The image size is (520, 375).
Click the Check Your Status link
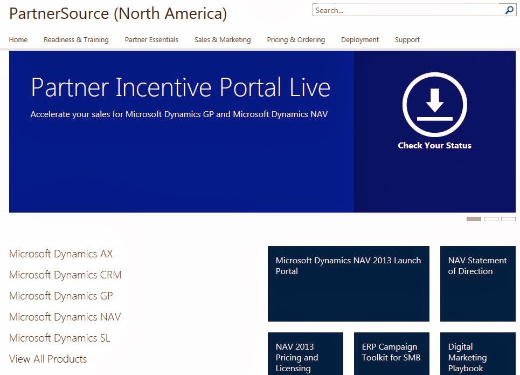pyautogui.click(x=434, y=145)
